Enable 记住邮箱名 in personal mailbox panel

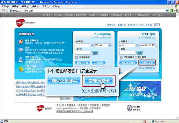77,57
